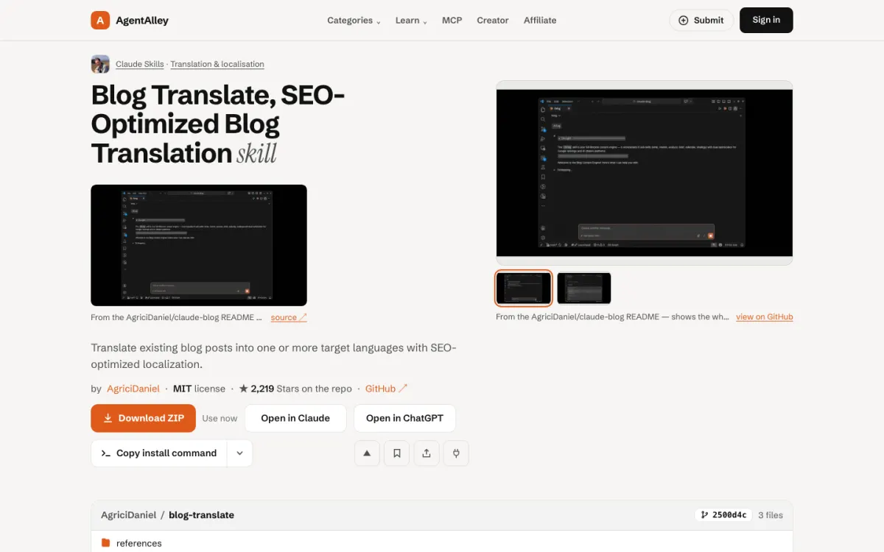
Task: Open the AgentAlley home text link
Action: pos(142,21)
